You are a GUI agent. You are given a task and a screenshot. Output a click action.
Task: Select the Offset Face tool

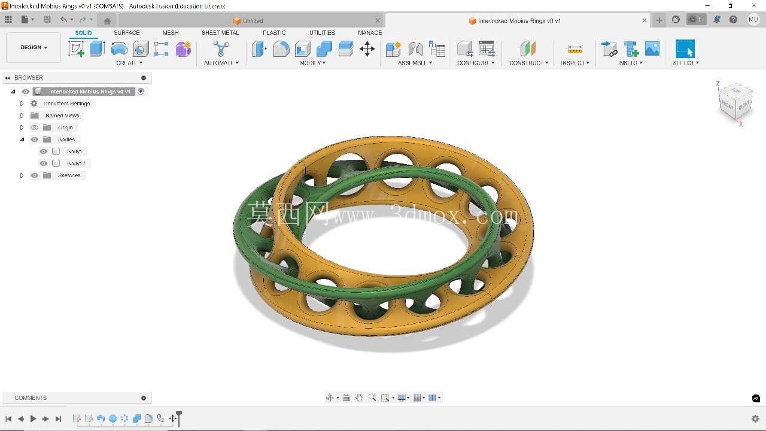346,48
